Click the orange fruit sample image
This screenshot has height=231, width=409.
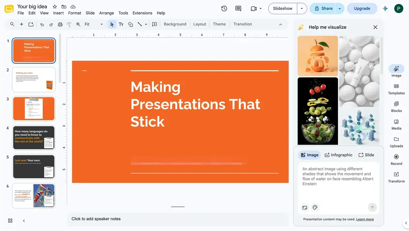(318, 56)
